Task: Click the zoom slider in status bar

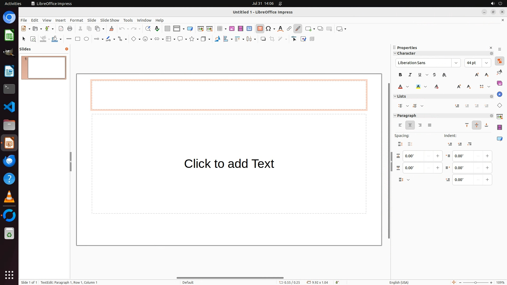Action: tap(475, 283)
